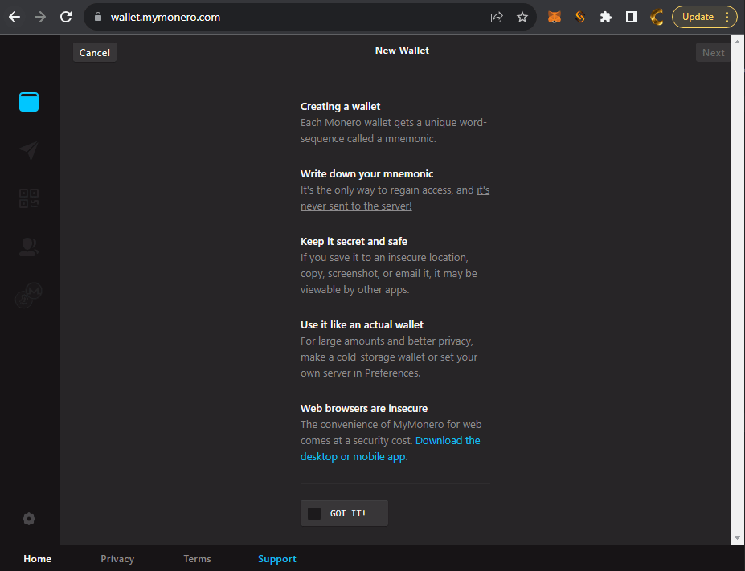Open the browser three-dot menu

pos(727,16)
